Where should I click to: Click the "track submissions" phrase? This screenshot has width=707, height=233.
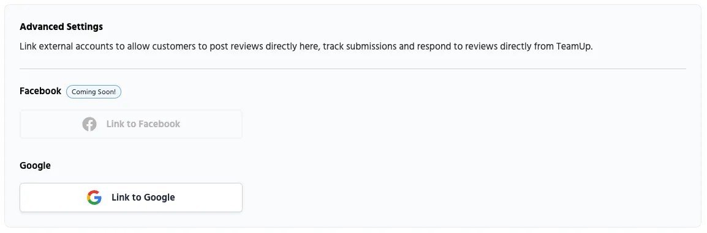coord(360,46)
